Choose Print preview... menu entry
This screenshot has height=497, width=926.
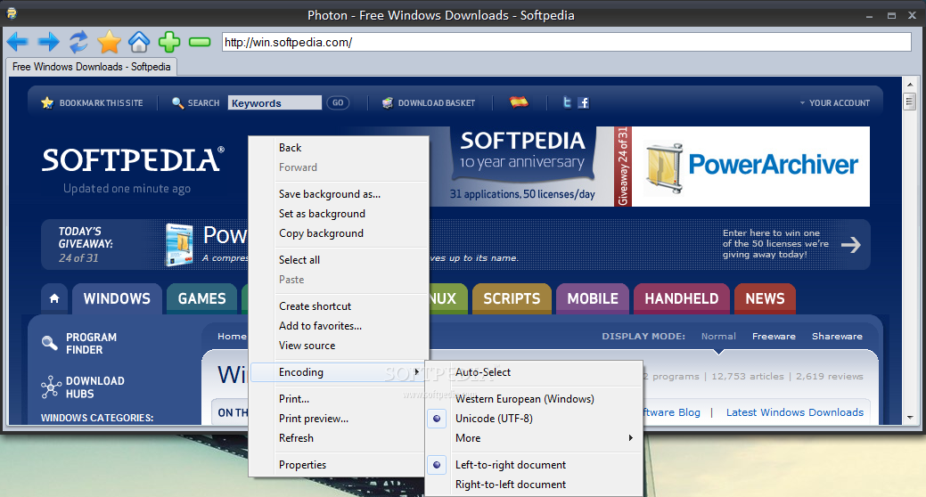[339, 419]
